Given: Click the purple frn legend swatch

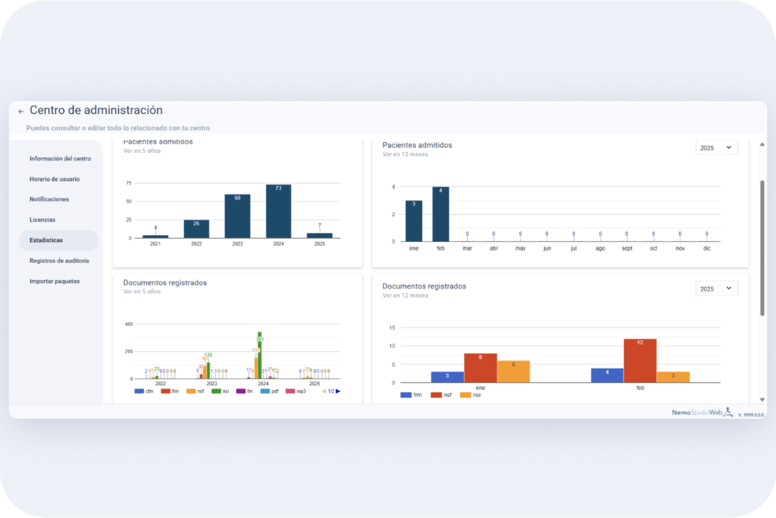Looking at the screenshot, I should 241,392.
